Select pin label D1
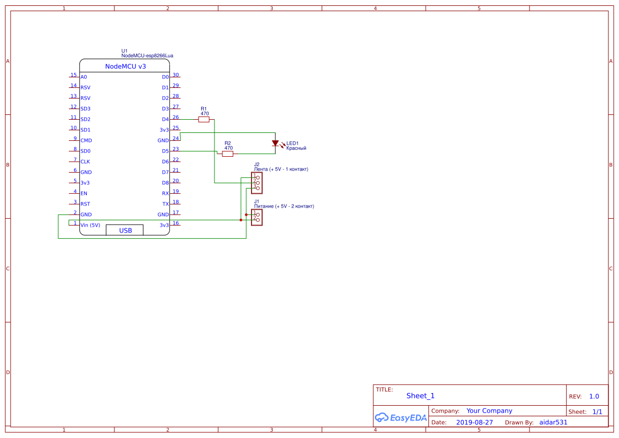This screenshot has height=438, width=619. click(165, 88)
